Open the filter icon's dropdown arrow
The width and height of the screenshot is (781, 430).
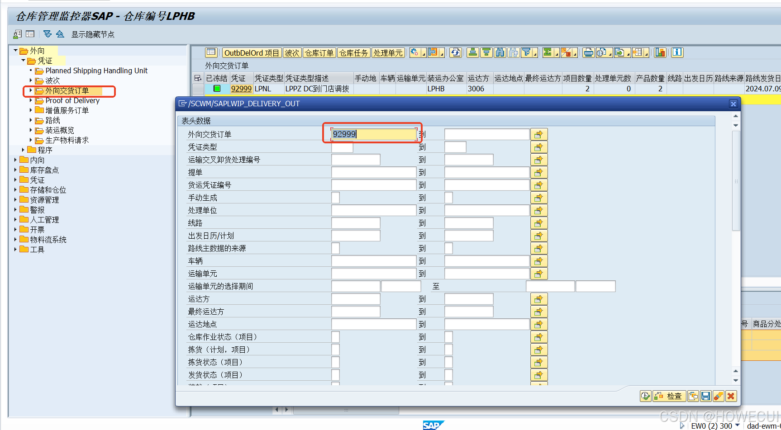click(535, 53)
